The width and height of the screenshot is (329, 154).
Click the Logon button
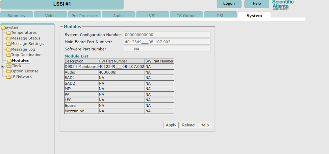point(229,4)
